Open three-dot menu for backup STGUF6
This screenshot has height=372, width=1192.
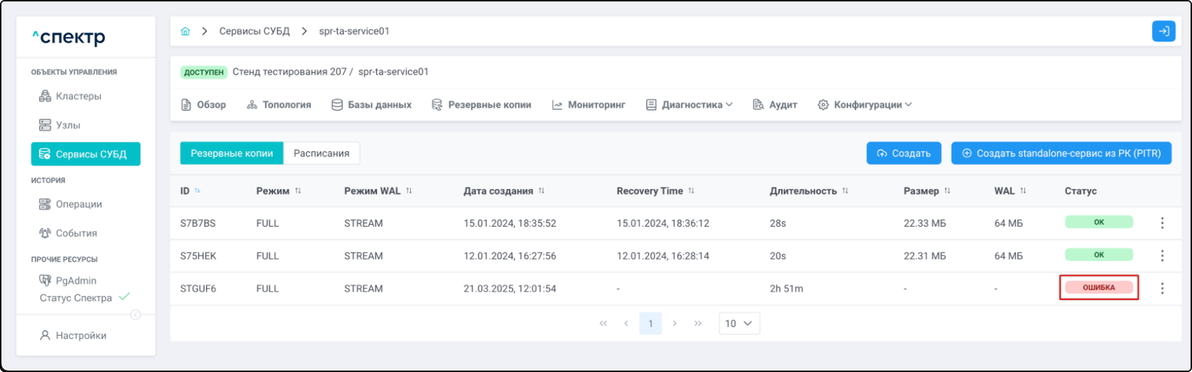(1162, 289)
